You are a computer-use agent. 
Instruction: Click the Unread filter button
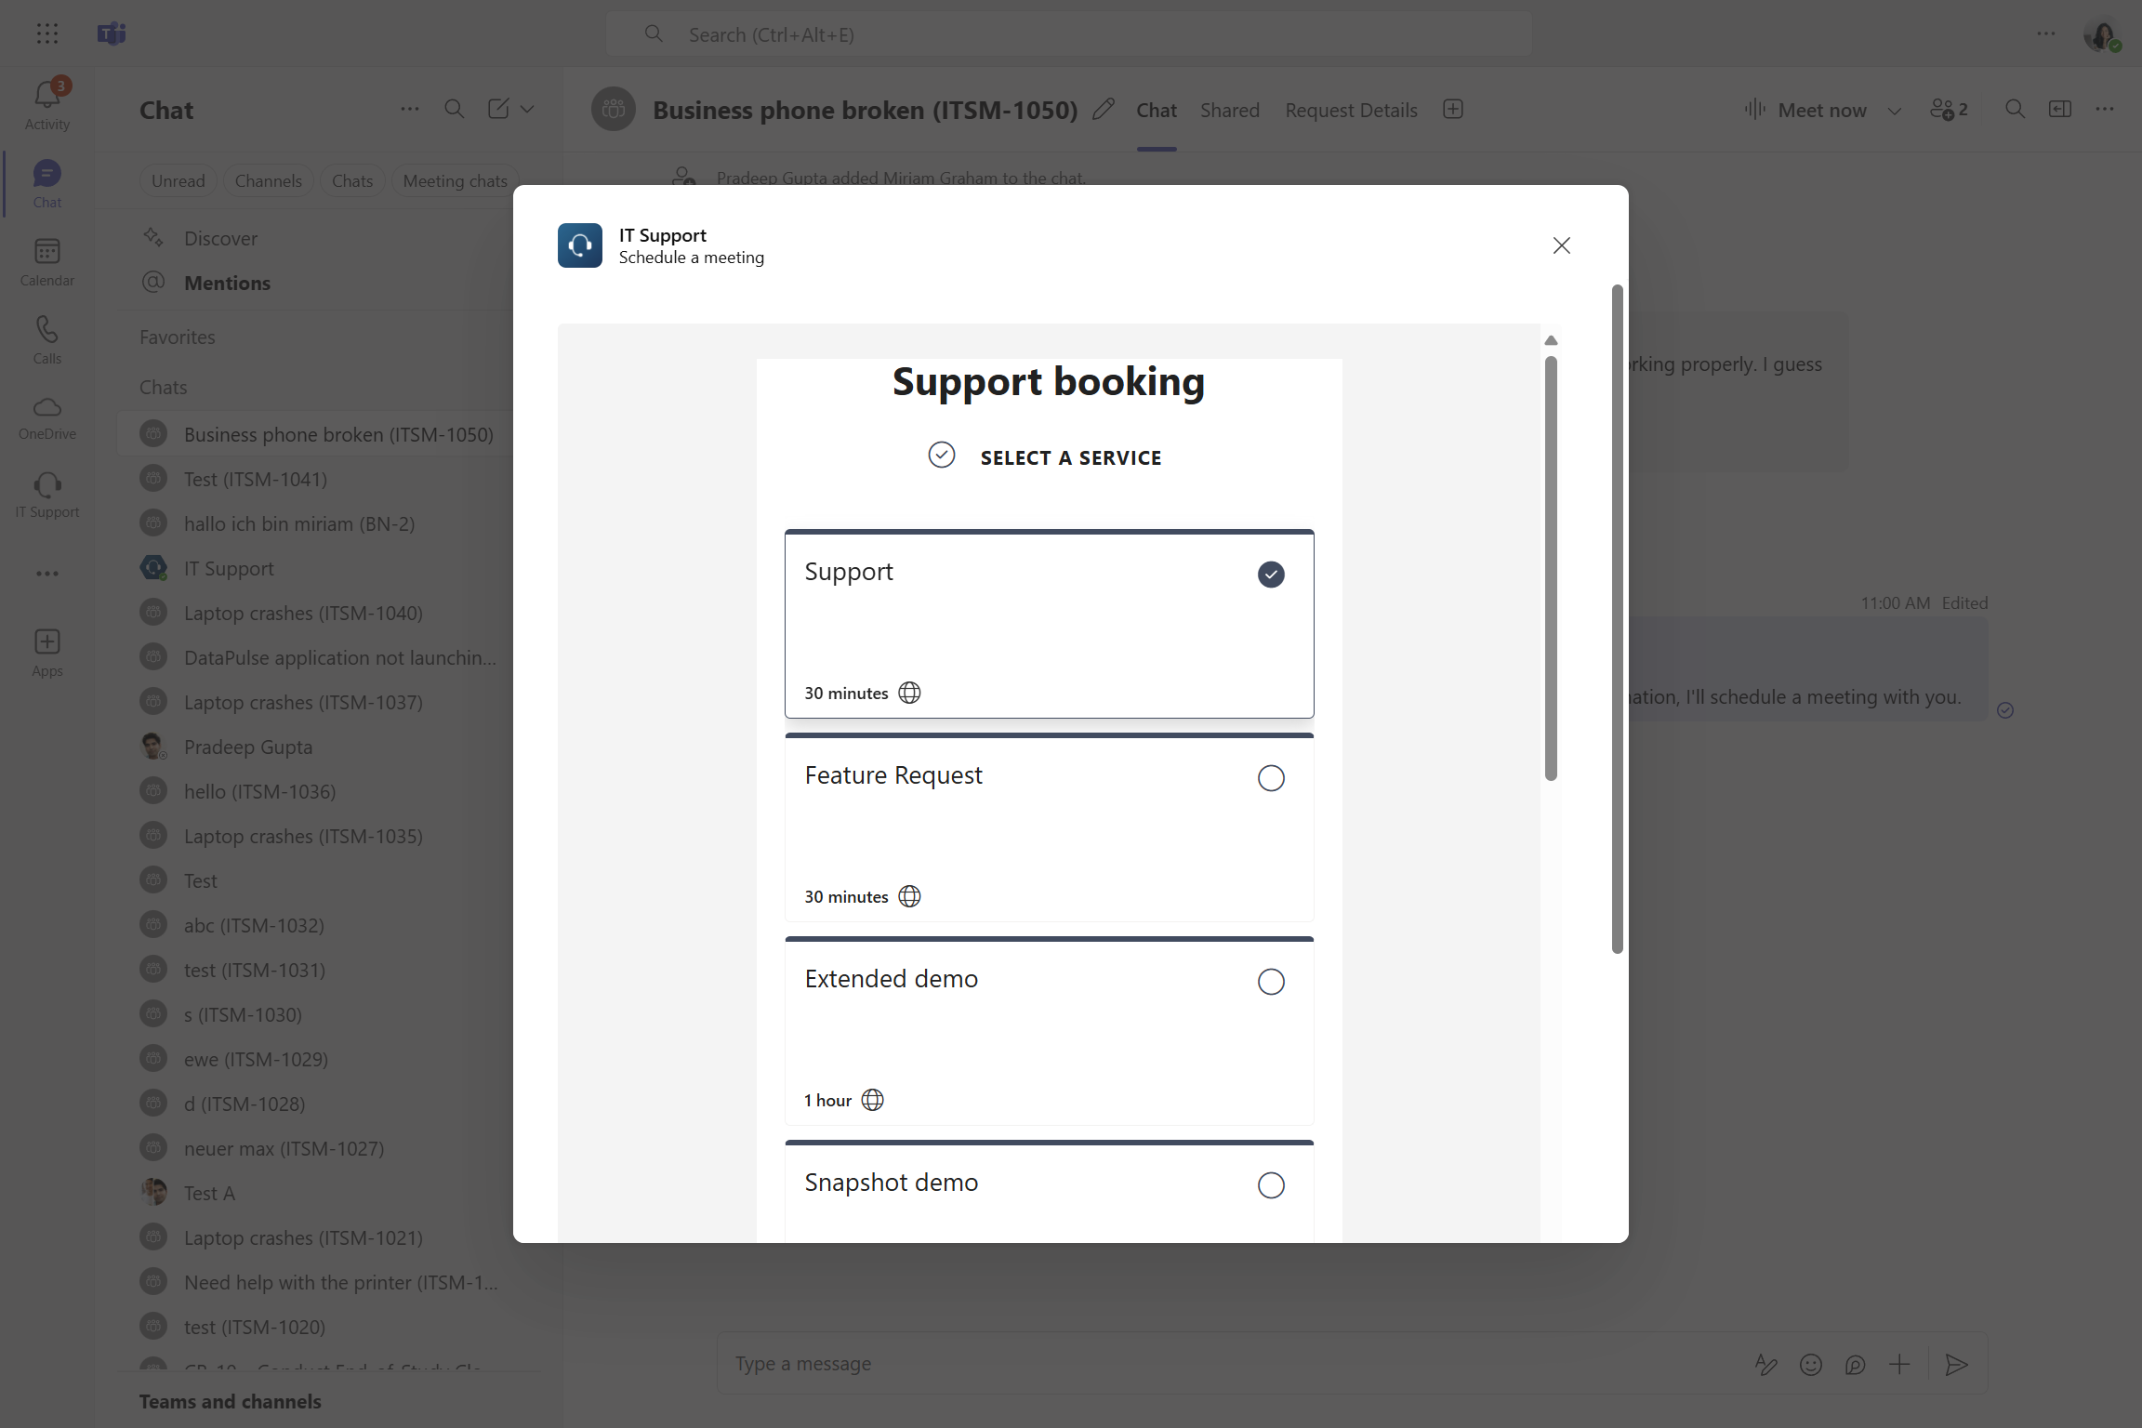[178, 180]
